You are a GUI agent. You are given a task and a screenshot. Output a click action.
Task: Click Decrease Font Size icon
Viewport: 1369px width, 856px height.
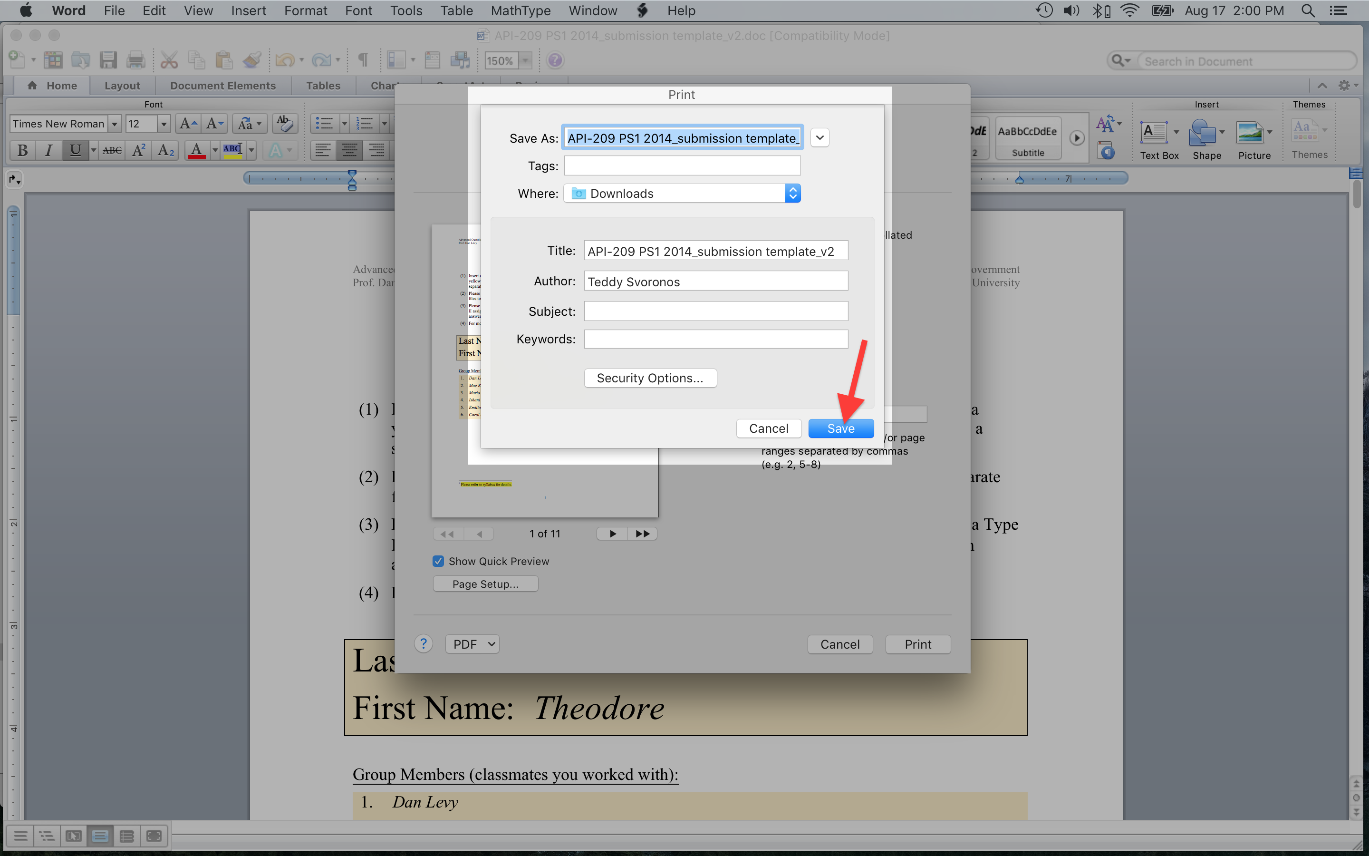click(215, 124)
